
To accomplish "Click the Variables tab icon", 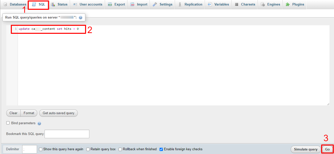I will [210, 5].
